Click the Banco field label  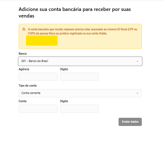[23, 54]
